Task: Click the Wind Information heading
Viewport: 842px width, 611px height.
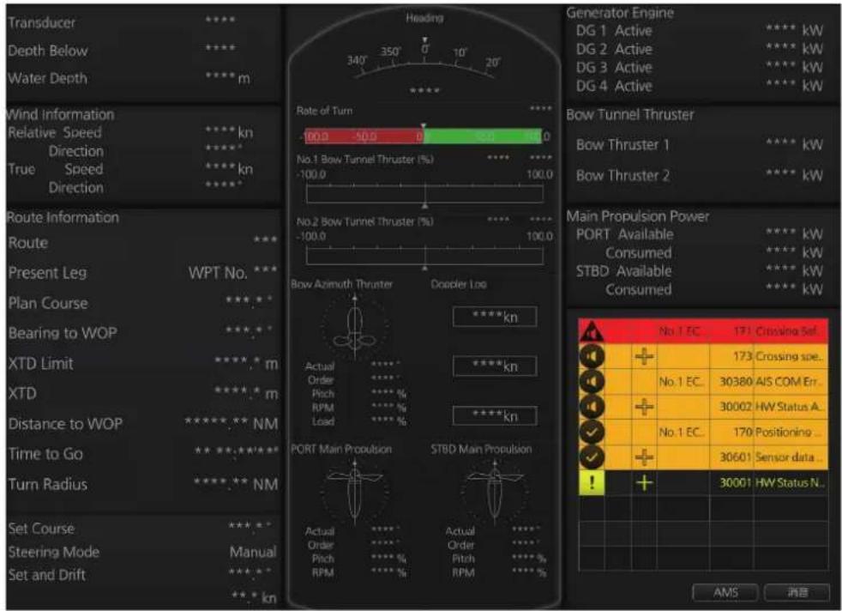Action: tap(60, 114)
